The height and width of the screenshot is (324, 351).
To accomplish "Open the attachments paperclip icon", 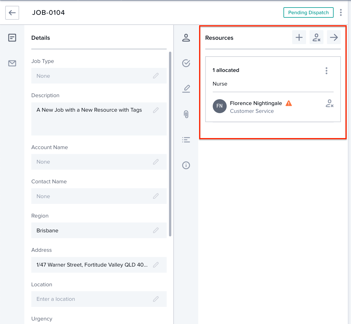I will 186,114.
